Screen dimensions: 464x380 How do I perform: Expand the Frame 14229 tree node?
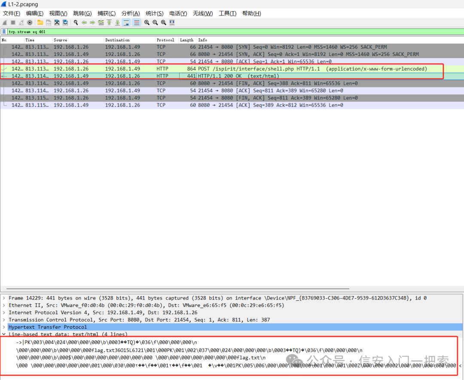(4, 298)
